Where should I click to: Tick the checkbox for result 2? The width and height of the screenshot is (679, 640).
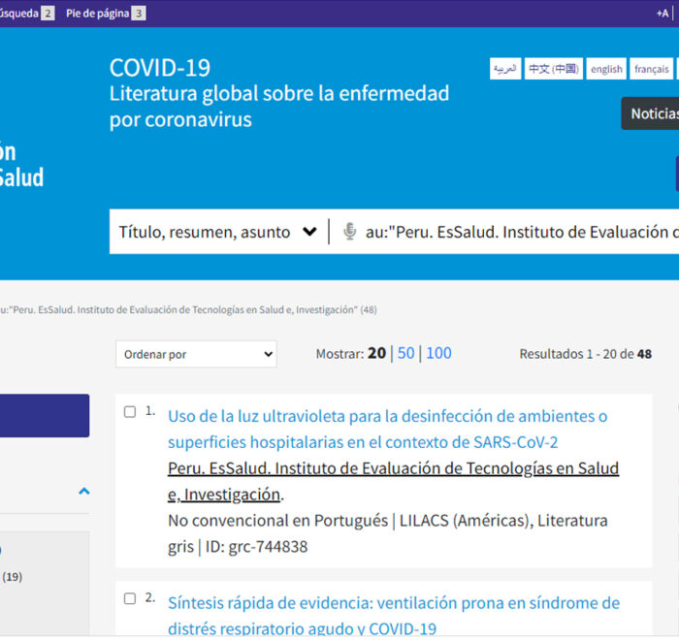130,598
